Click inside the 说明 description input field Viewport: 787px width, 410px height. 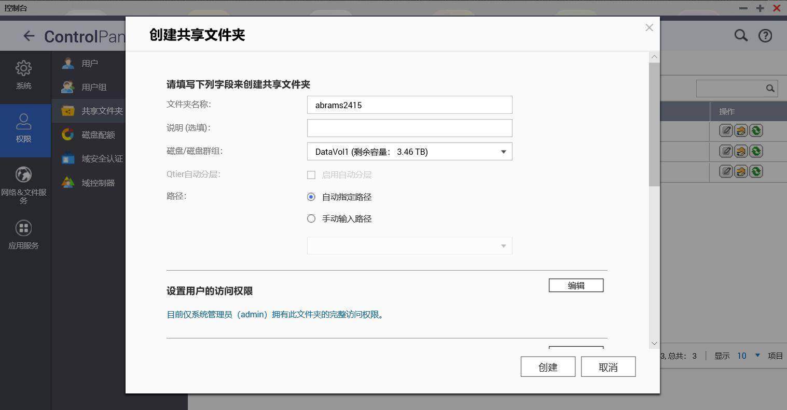coord(409,128)
